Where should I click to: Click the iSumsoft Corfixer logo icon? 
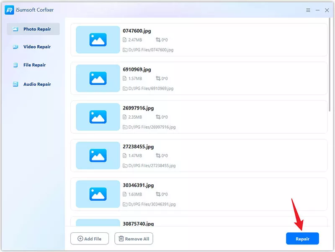pyautogui.click(x=9, y=10)
